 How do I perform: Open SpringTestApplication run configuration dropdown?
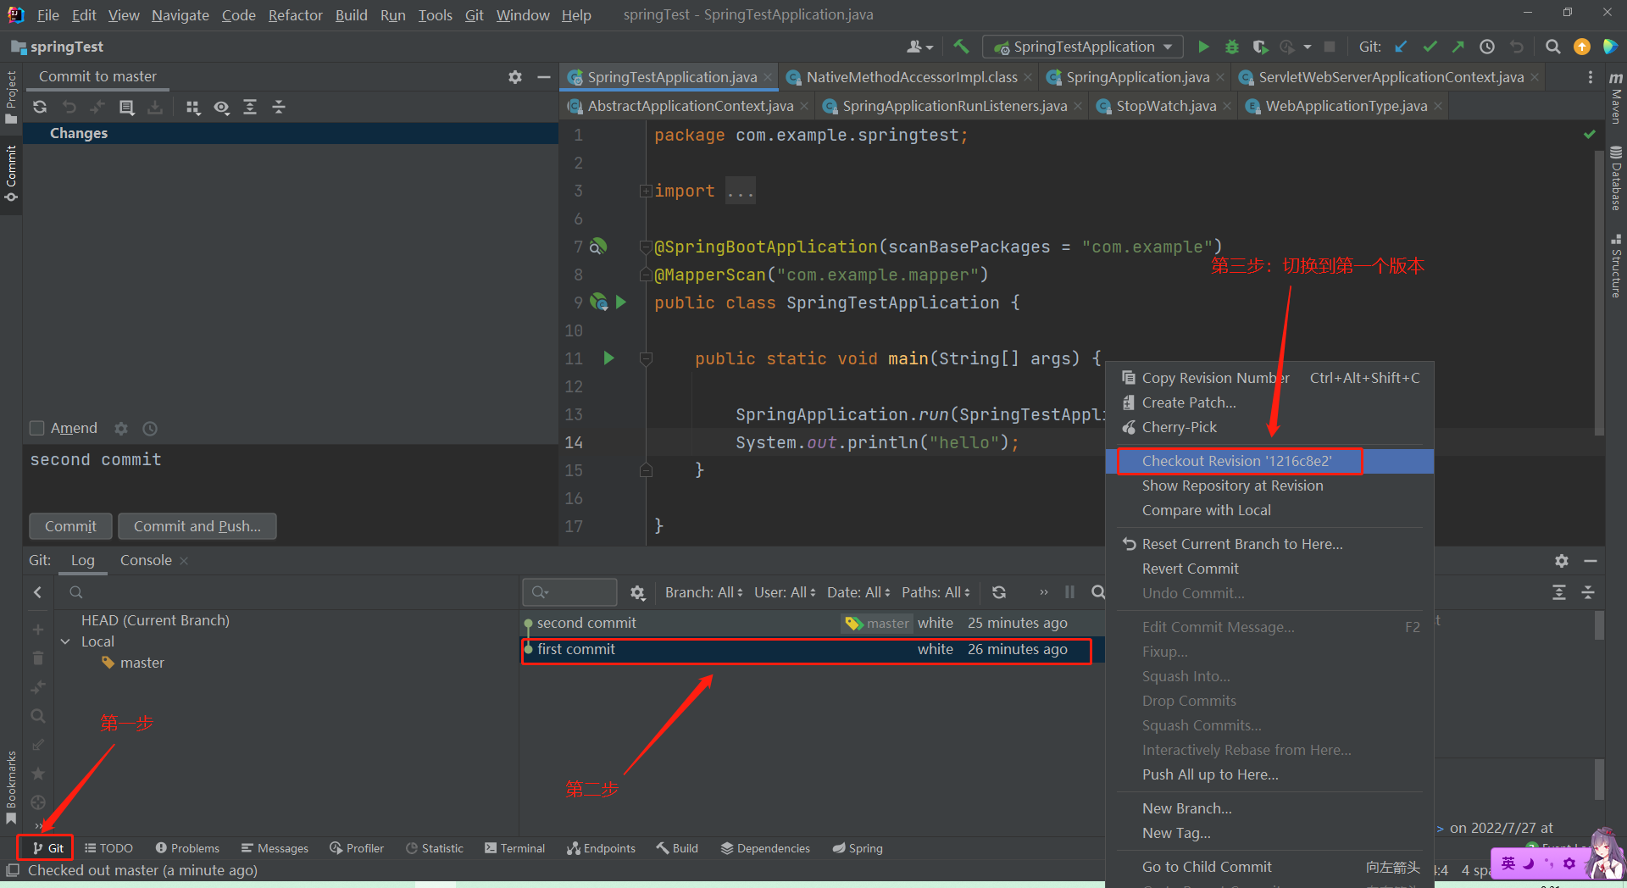click(x=1082, y=47)
